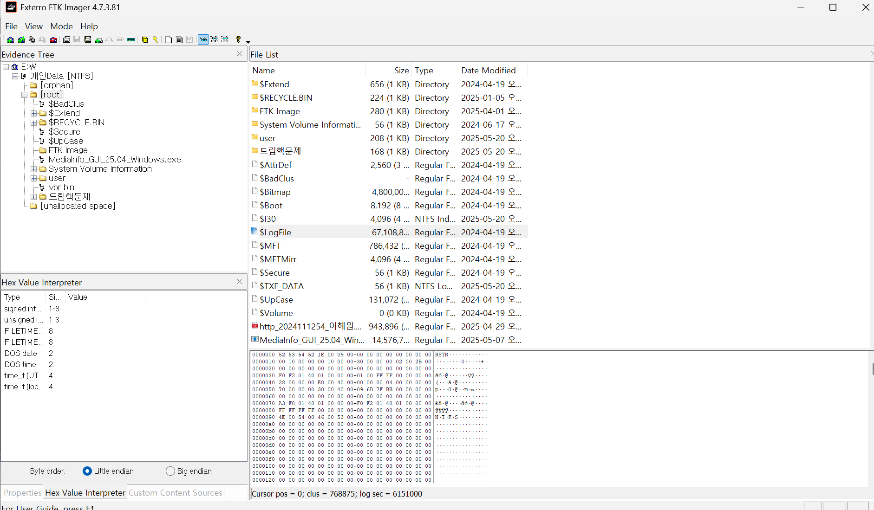Click the Add Evidence Item toolbar icon
This screenshot has width=874, height=510.
[x=10, y=40]
